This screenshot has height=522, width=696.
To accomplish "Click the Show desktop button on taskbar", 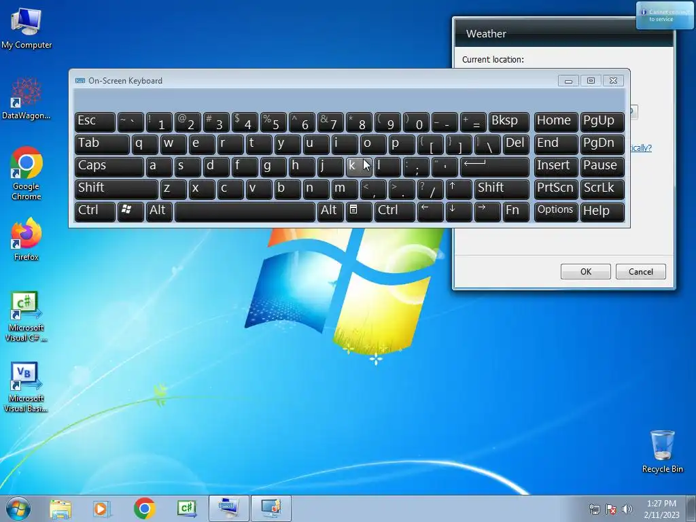I will 691,508.
